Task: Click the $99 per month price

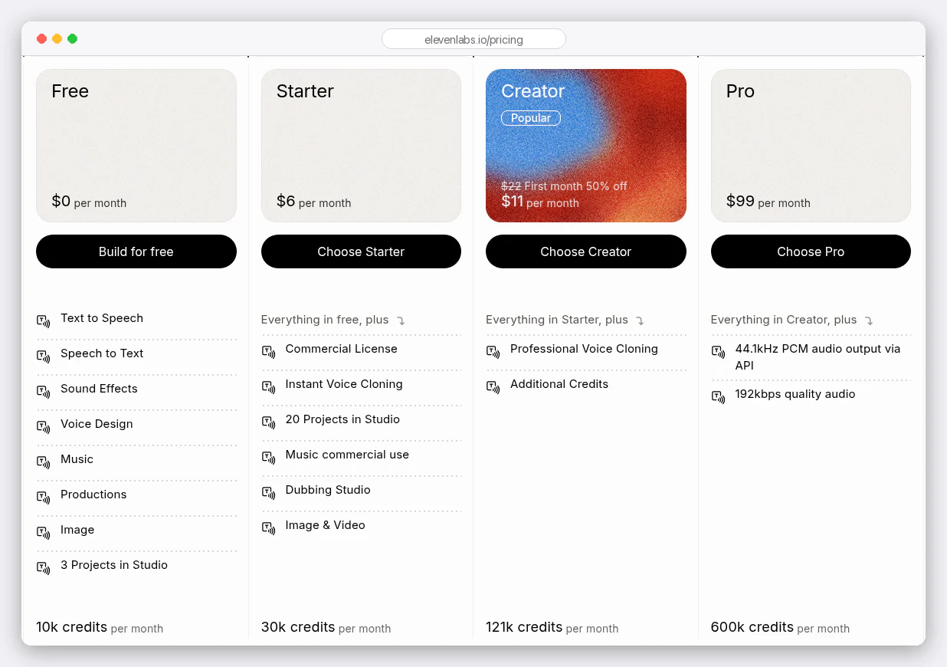Action: 768,202
